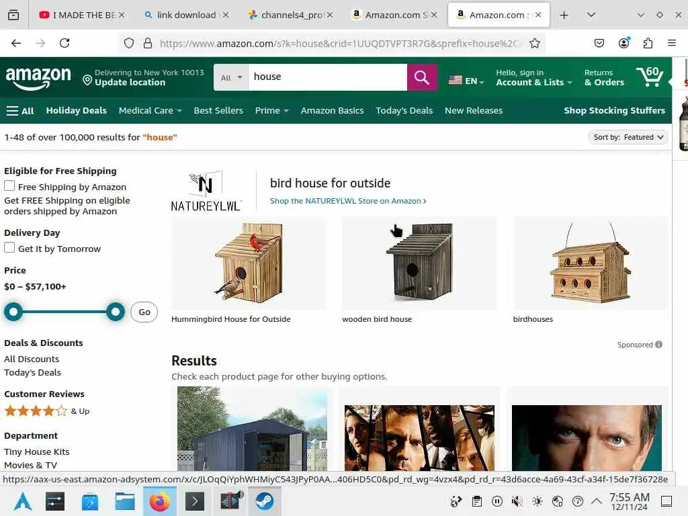Open birdhouses product thumbnail
688x516 pixels.
pos(590,263)
